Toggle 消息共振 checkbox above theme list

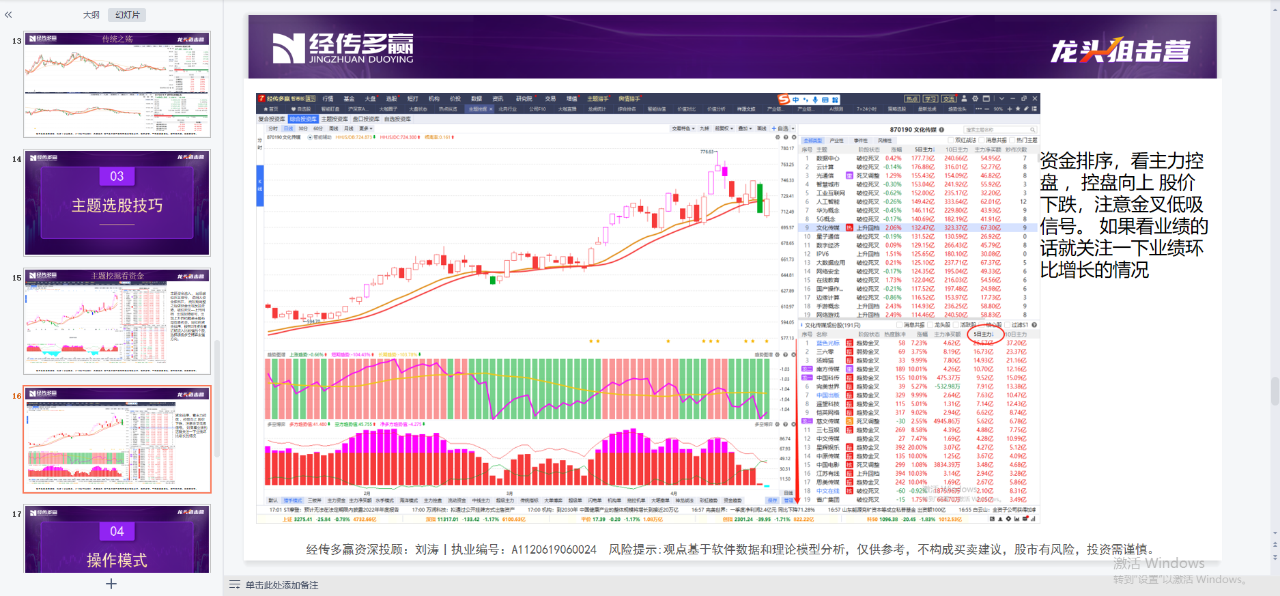[x=981, y=140]
